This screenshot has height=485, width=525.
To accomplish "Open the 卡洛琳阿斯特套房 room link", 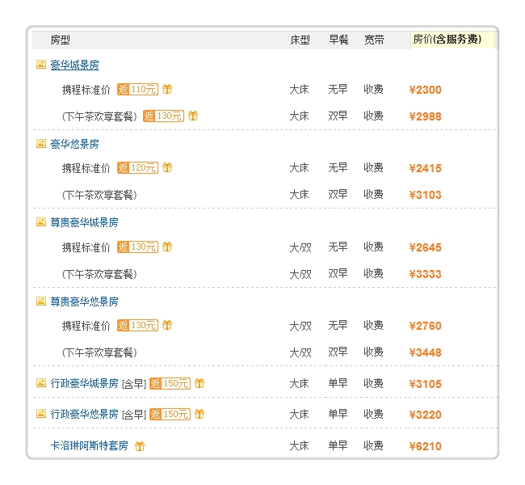I will pos(86,446).
